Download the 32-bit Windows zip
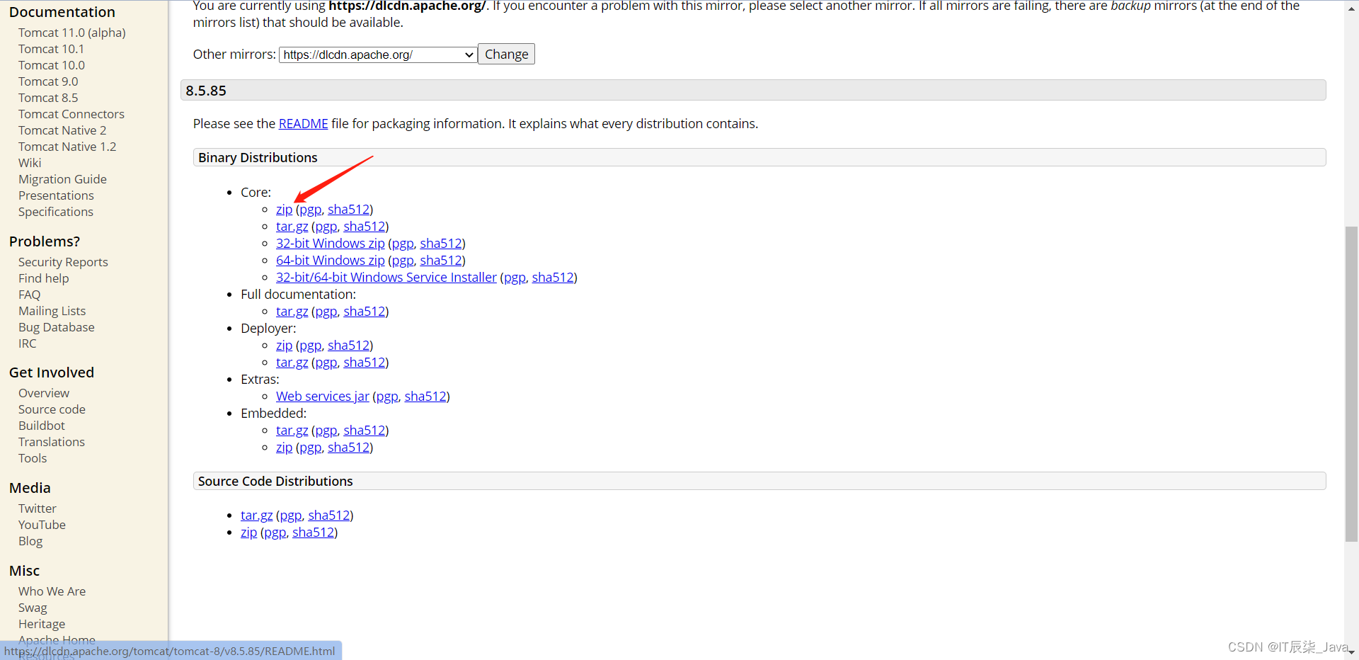The image size is (1359, 660). click(x=331, y=244)
